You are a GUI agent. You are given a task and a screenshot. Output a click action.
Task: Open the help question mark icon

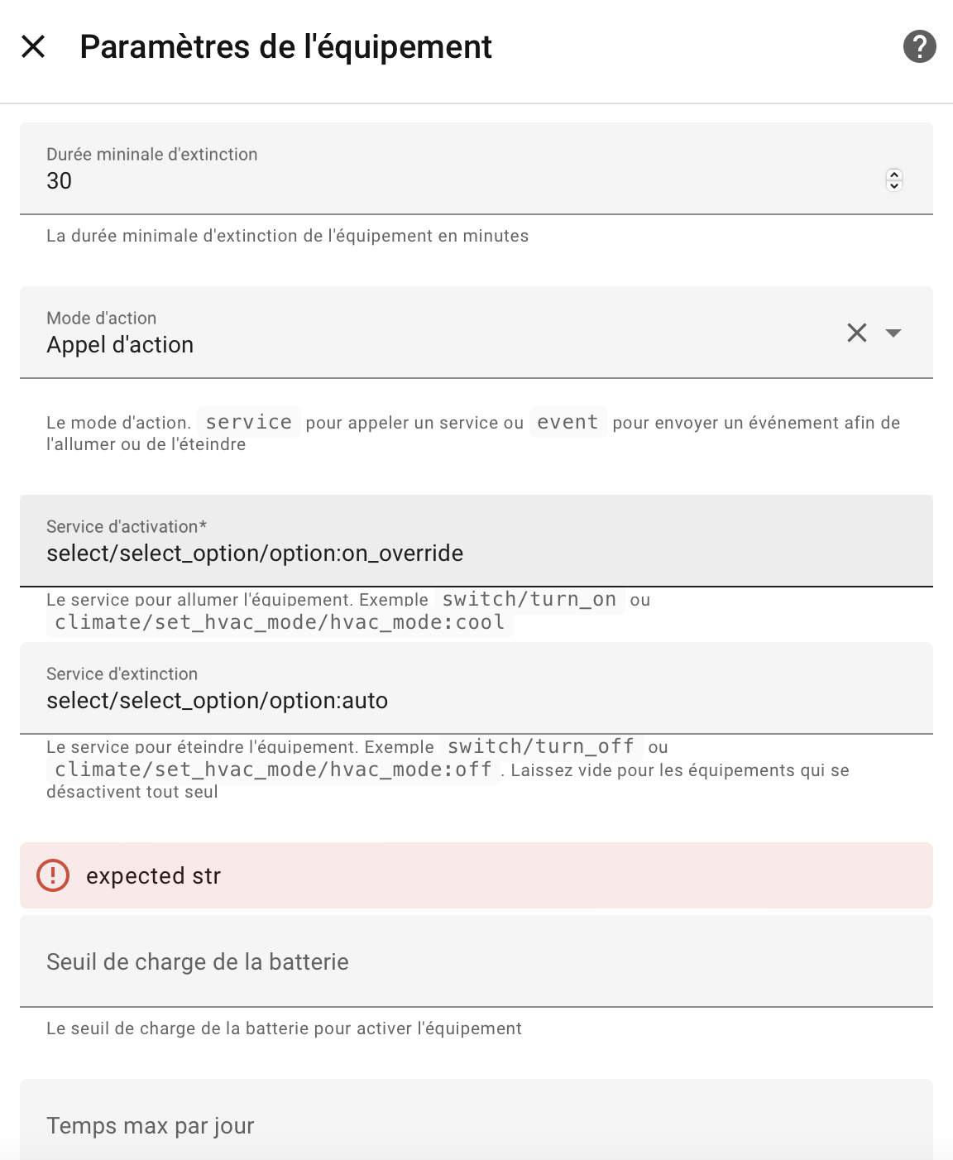[x=919, y=46]
